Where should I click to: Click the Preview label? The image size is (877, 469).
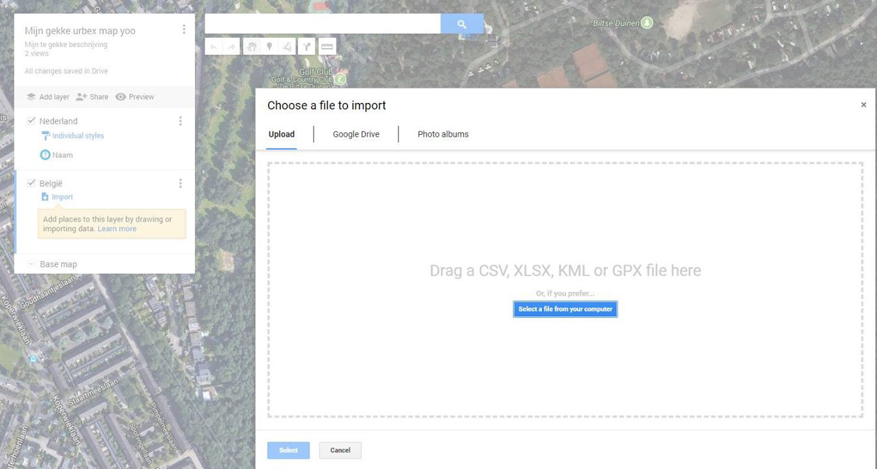(x=141, y=97)
